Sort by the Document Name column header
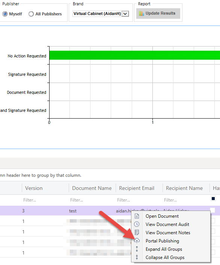Screen dimensions: 220x265 [x=92, y=188]
